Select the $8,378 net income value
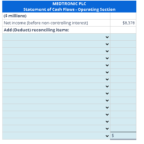 (x=129, y=23)
